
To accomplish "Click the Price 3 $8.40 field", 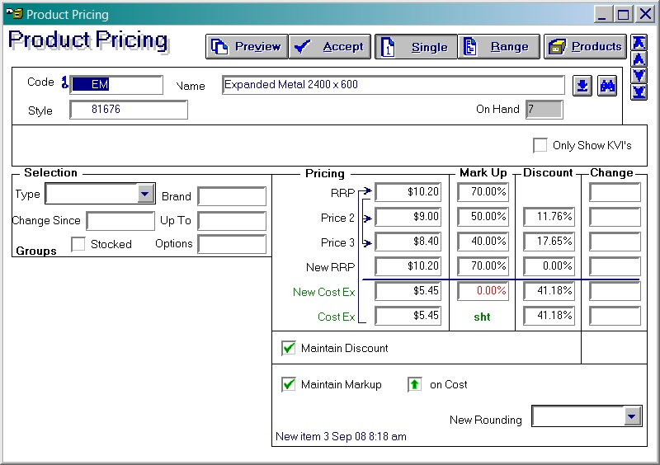I will tap(408, 242).
